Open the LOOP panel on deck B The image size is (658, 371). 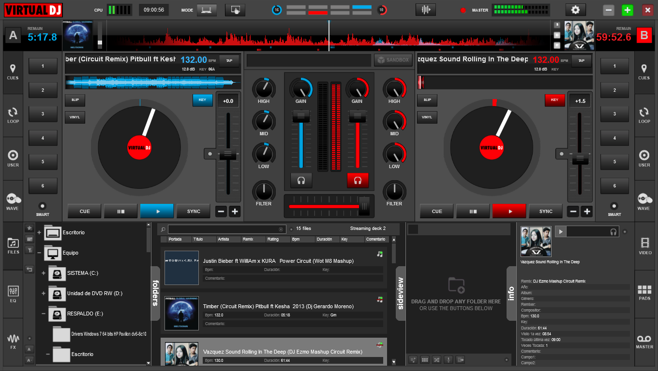pyautogui.click(x=644, y=115)
